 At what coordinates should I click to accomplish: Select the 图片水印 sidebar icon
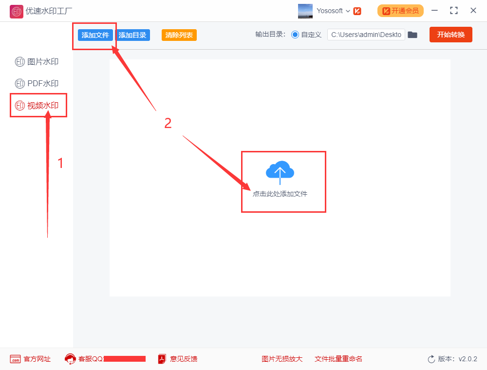click(x=19, y=61)
